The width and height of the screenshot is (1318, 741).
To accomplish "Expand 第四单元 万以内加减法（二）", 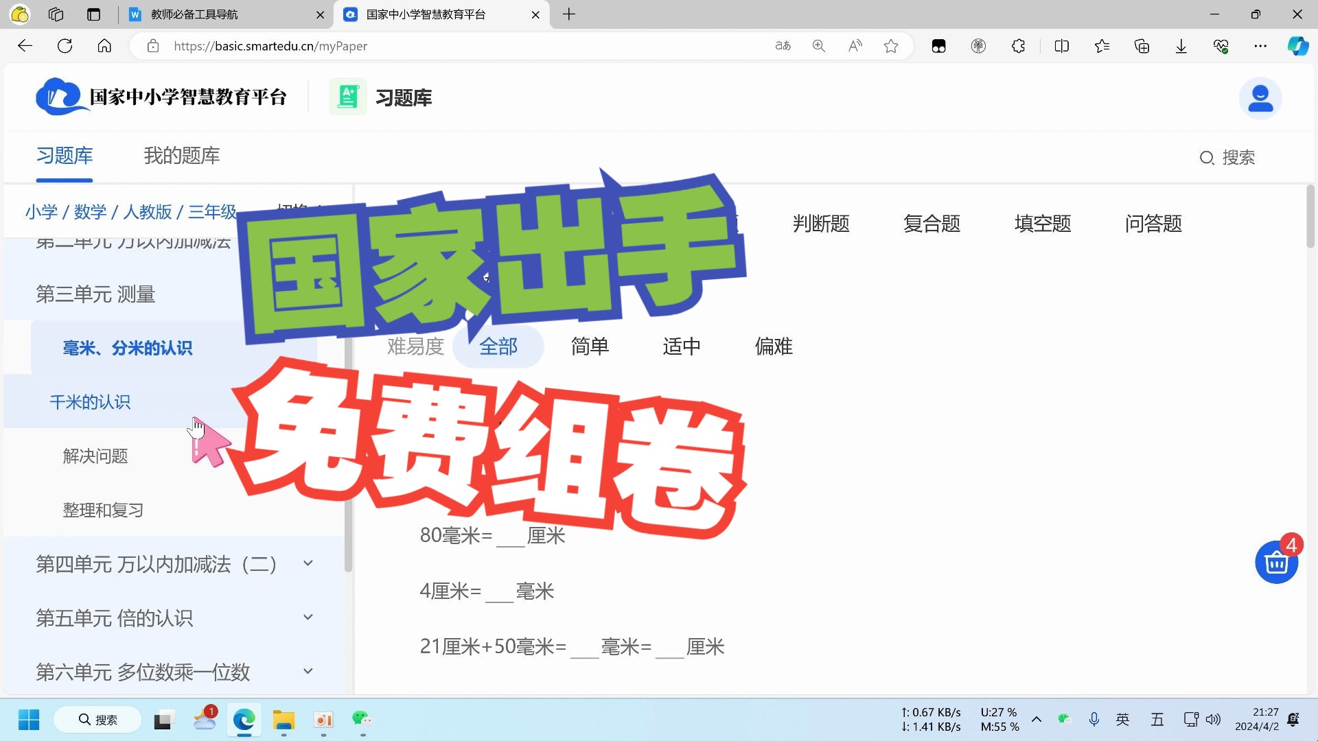I will tap(309, 563).
